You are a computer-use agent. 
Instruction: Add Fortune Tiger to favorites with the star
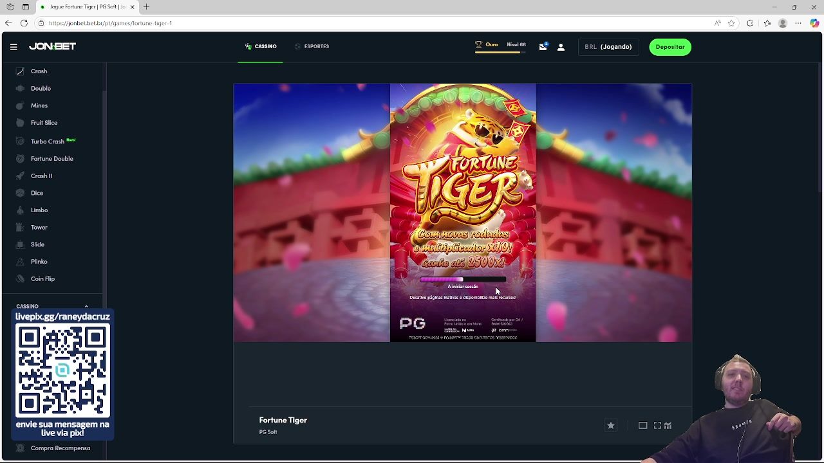pos(611,425)
